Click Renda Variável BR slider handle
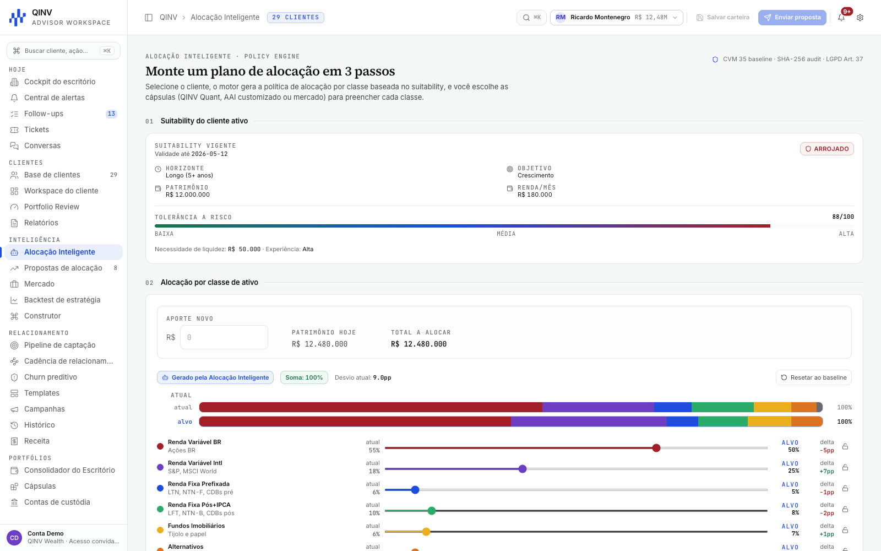Screen dimensions: 881x551 coord(656,448)
